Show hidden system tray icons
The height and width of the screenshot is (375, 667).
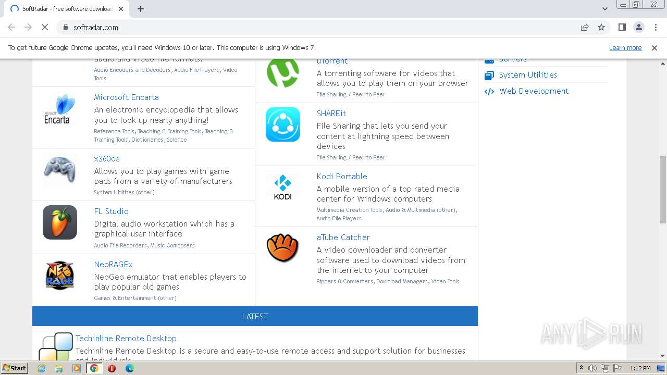[x=581, y=368]
